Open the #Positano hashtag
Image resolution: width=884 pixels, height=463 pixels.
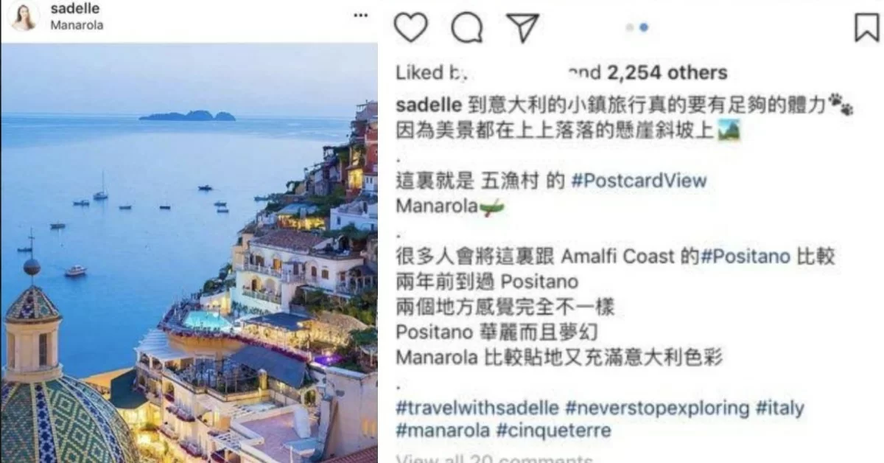[746, 257]
